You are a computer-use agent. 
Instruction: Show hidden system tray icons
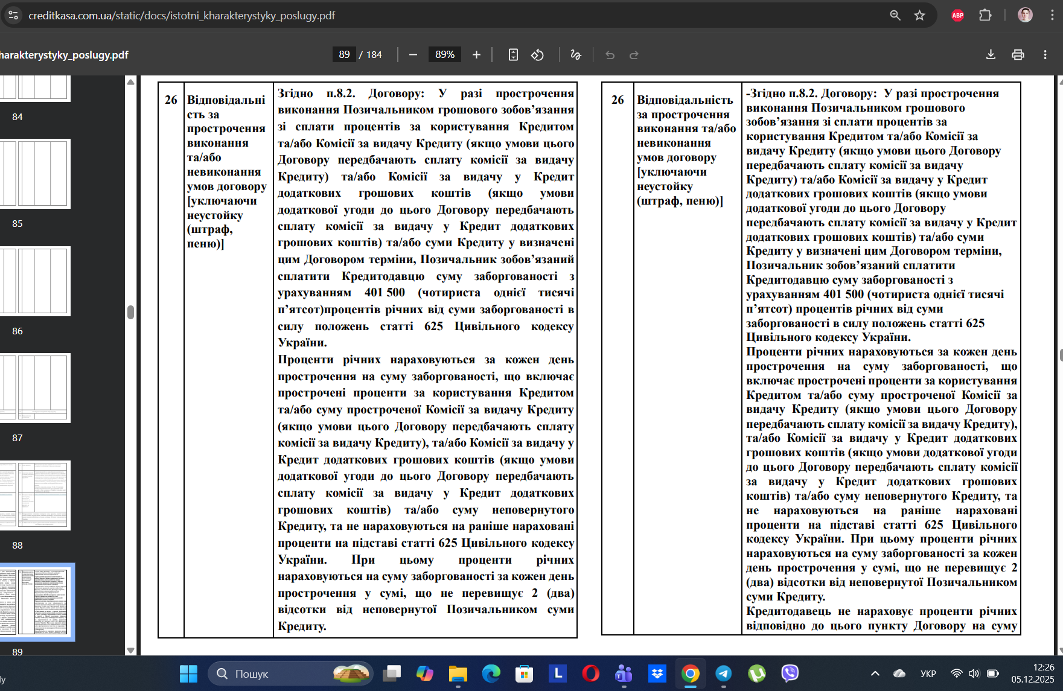(x=875, y=673)
